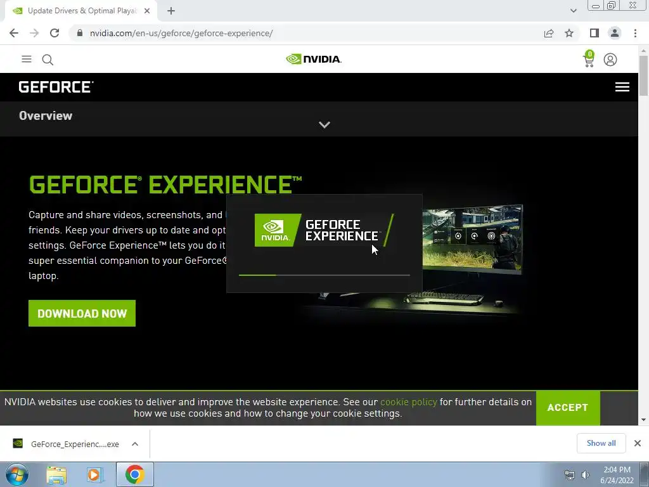Open Windows Explorer from taskbar
The width and height of the screenshot is (649, 487).
click(56, 475)
